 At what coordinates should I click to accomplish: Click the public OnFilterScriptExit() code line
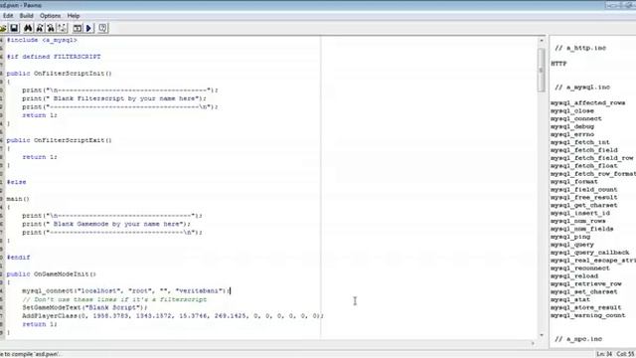tap(60, 140)
